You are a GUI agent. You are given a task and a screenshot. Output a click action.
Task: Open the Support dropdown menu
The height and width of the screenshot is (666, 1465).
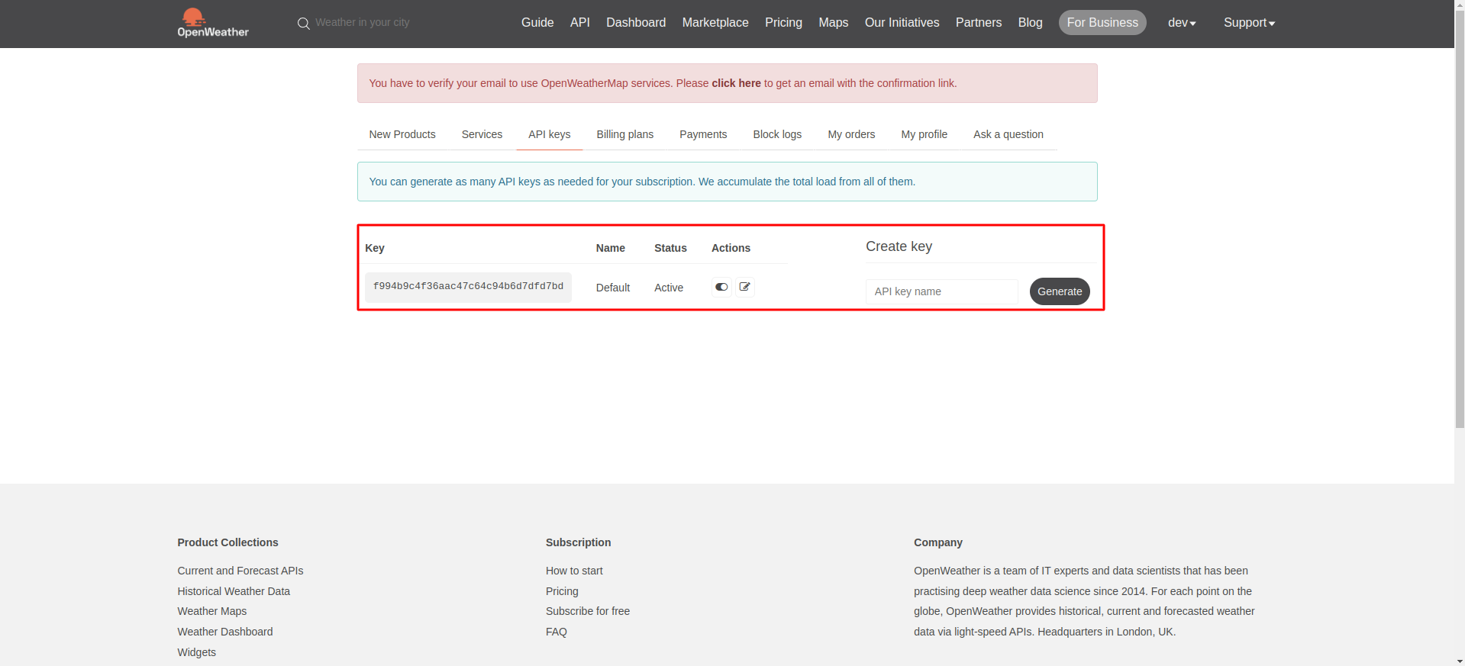(x=1249, y=23)
